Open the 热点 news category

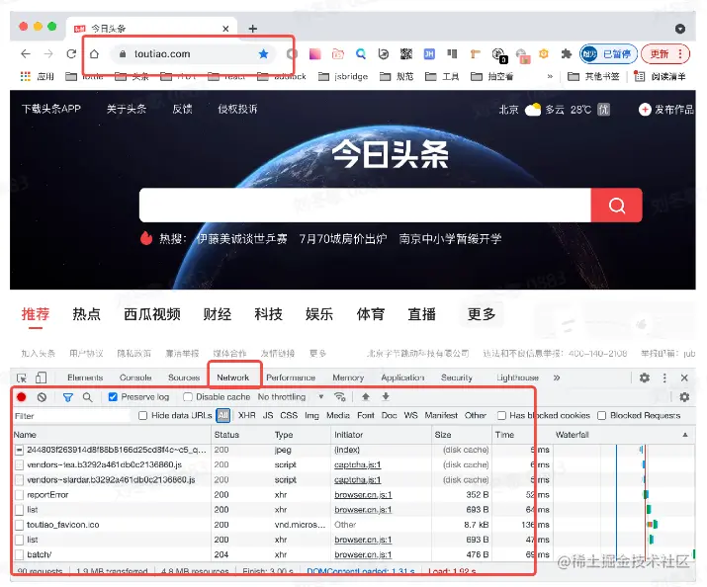pos(86,314)
